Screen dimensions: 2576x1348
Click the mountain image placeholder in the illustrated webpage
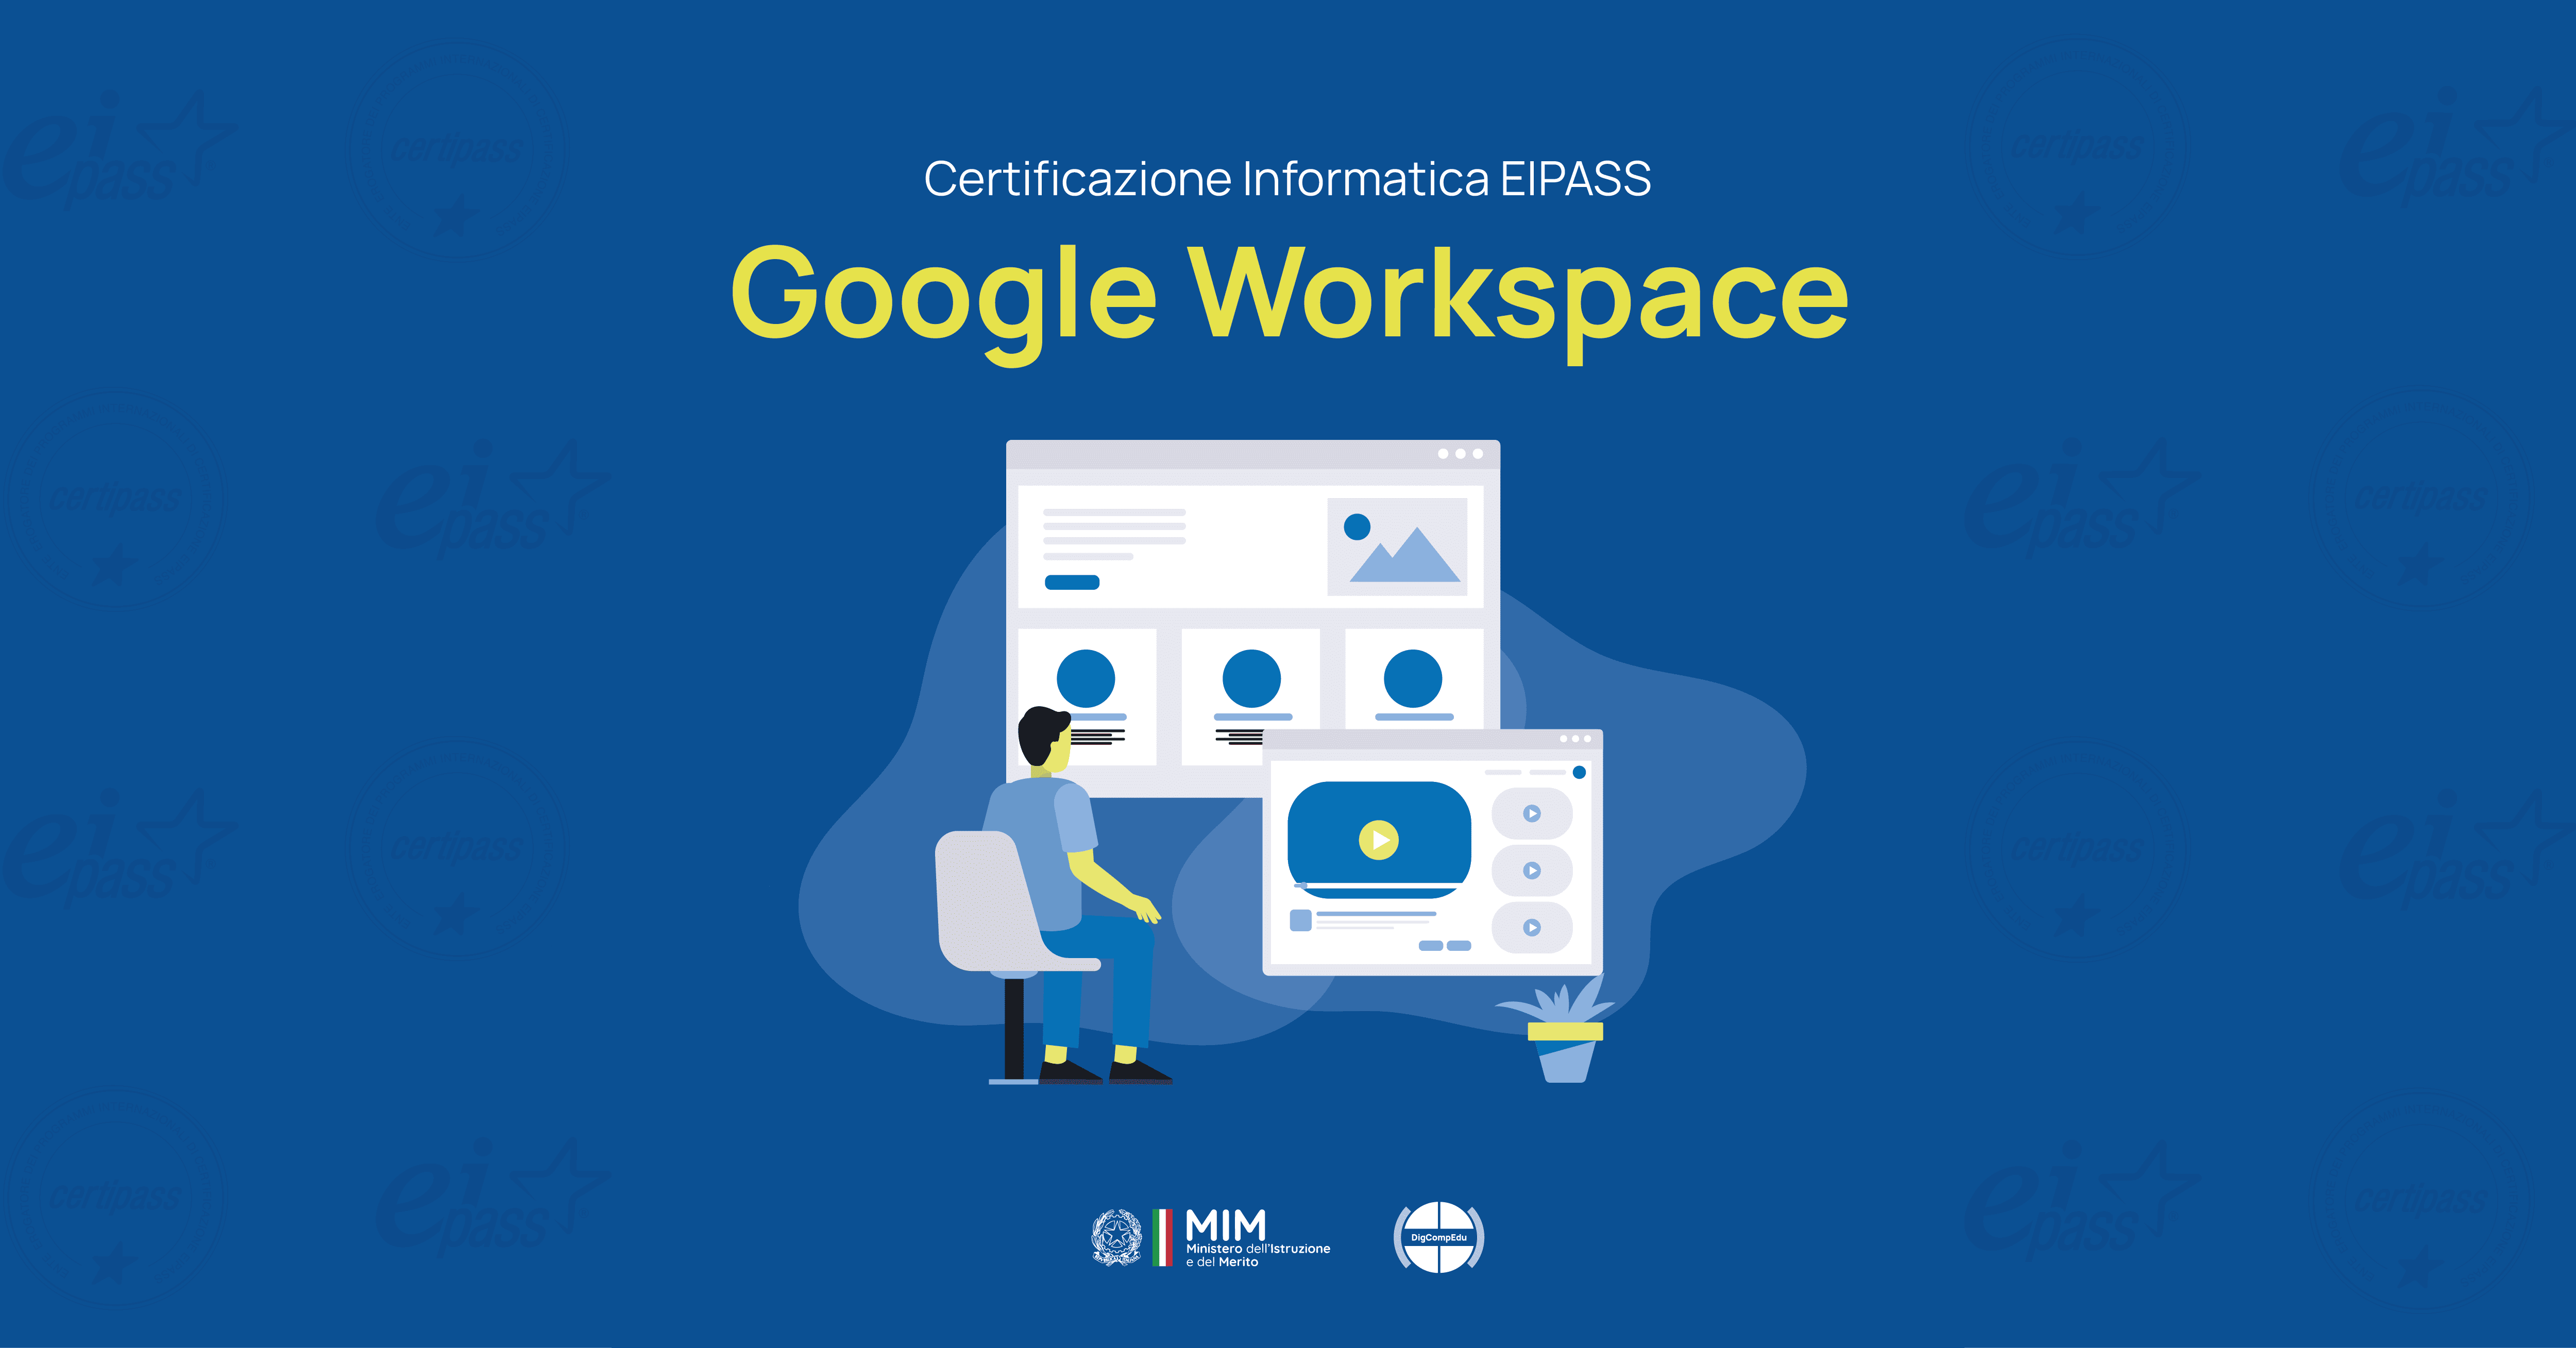tap(1397, 547)
